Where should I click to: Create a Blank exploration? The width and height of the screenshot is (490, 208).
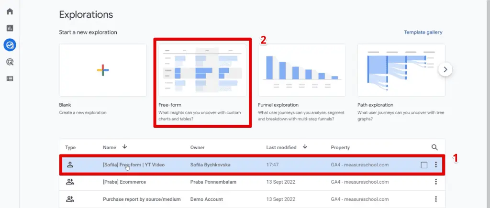point(103,70)
